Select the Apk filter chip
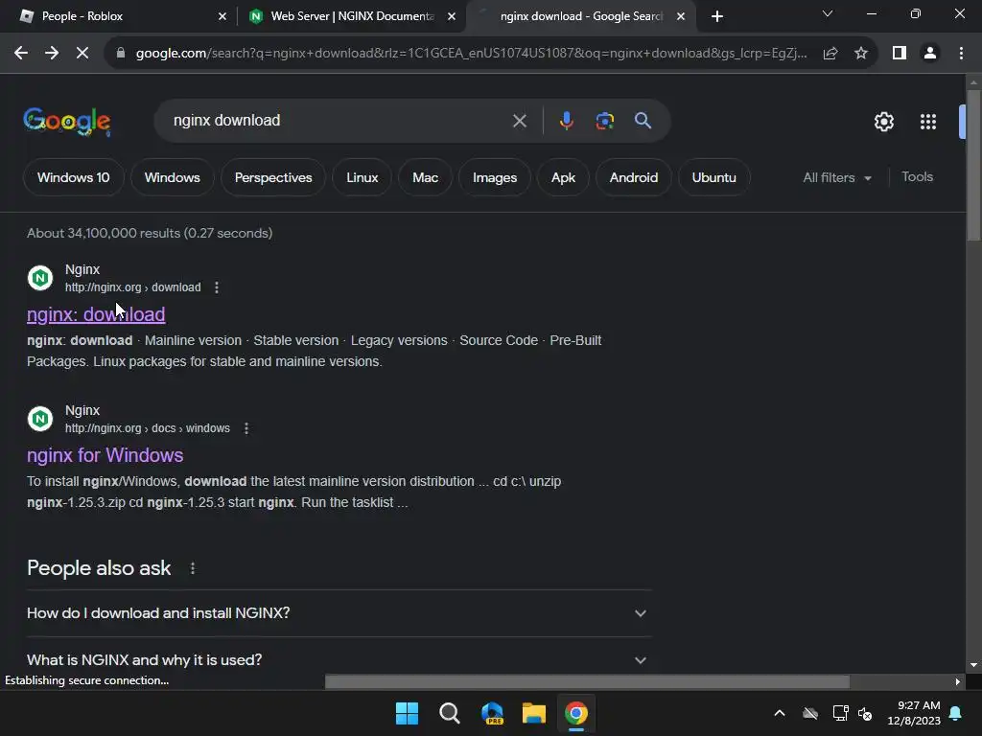This screenshot has width=982, height=736. (x=563, y=177)
